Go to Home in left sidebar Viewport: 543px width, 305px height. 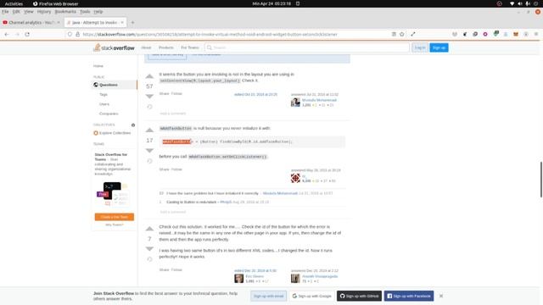98,66
